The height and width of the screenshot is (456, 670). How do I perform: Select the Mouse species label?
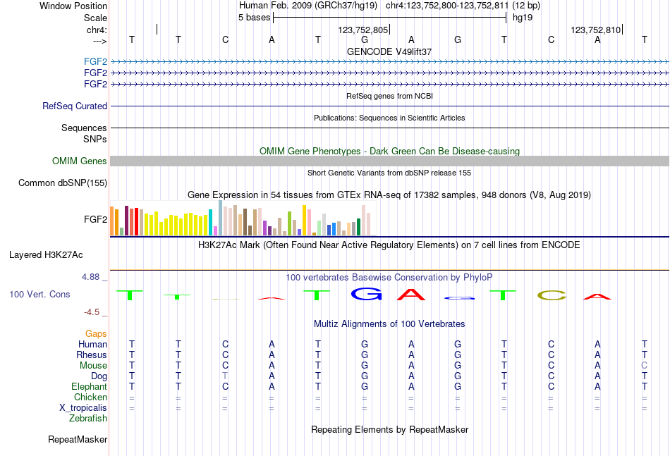[x=93, y=366]
